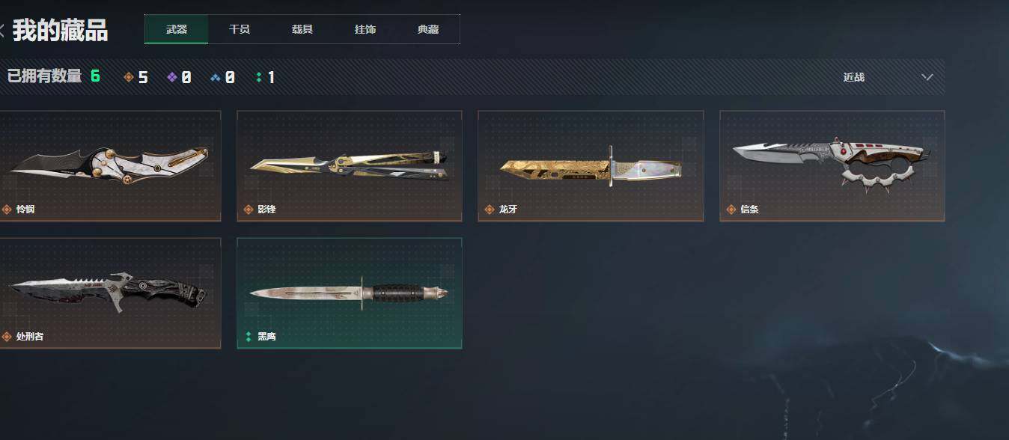Screen dimensions: 1009x440
Task: Select the 影锋 butterfly knife card
Action: tap(350, 166)
